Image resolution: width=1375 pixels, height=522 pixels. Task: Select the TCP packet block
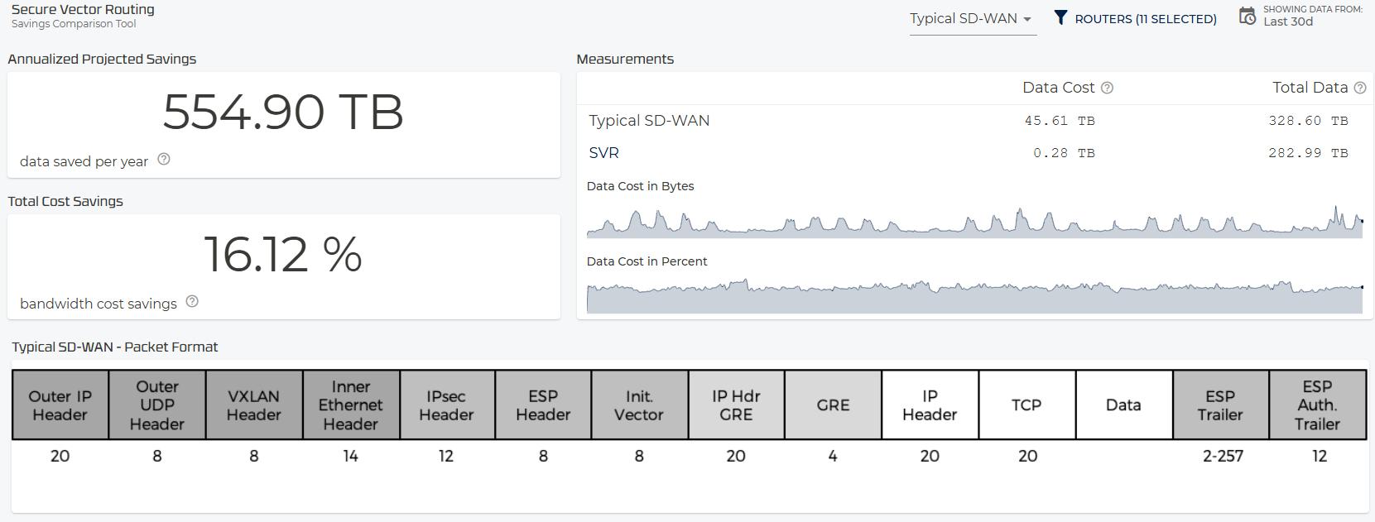point(1026,405)
